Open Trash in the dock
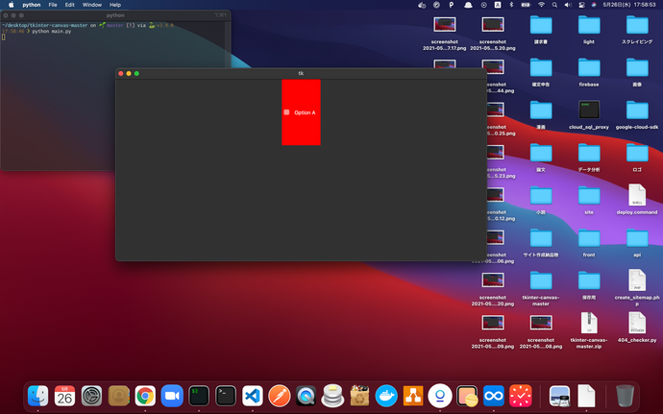The width and height of the screenshot is (663, 414). (625, 397)
